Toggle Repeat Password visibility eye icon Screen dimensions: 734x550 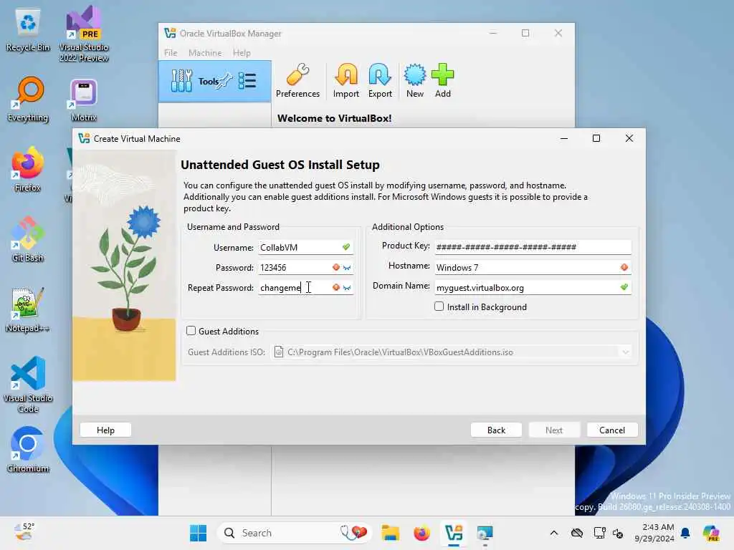347,288
